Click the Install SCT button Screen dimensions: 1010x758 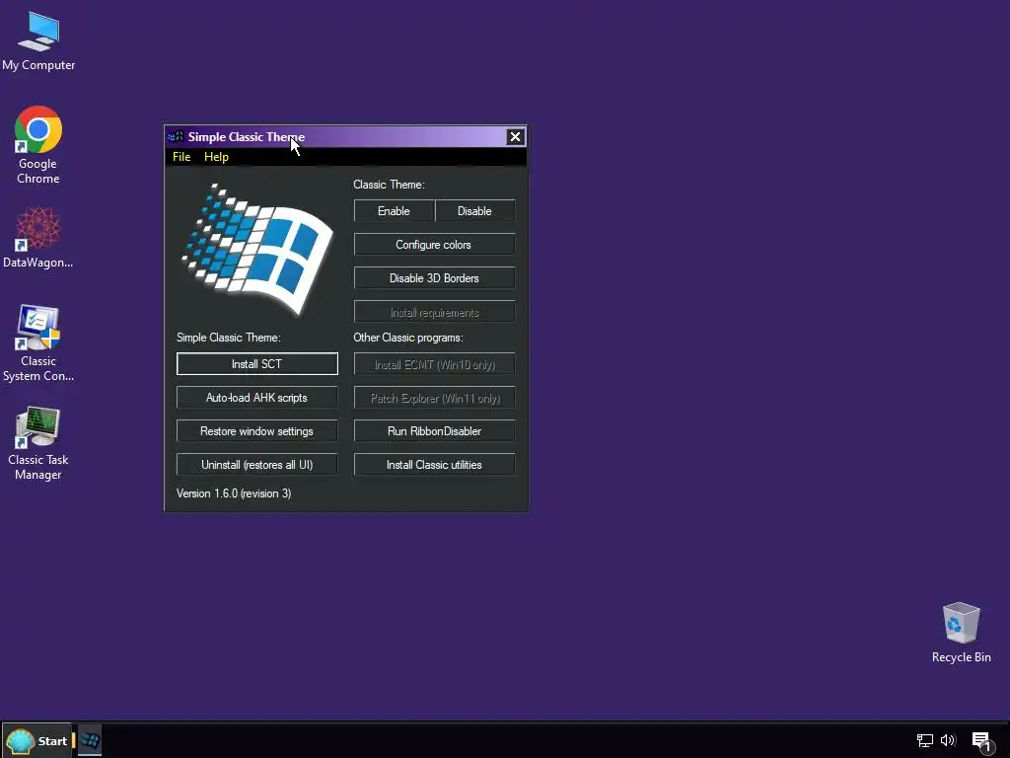click(257, 363)
